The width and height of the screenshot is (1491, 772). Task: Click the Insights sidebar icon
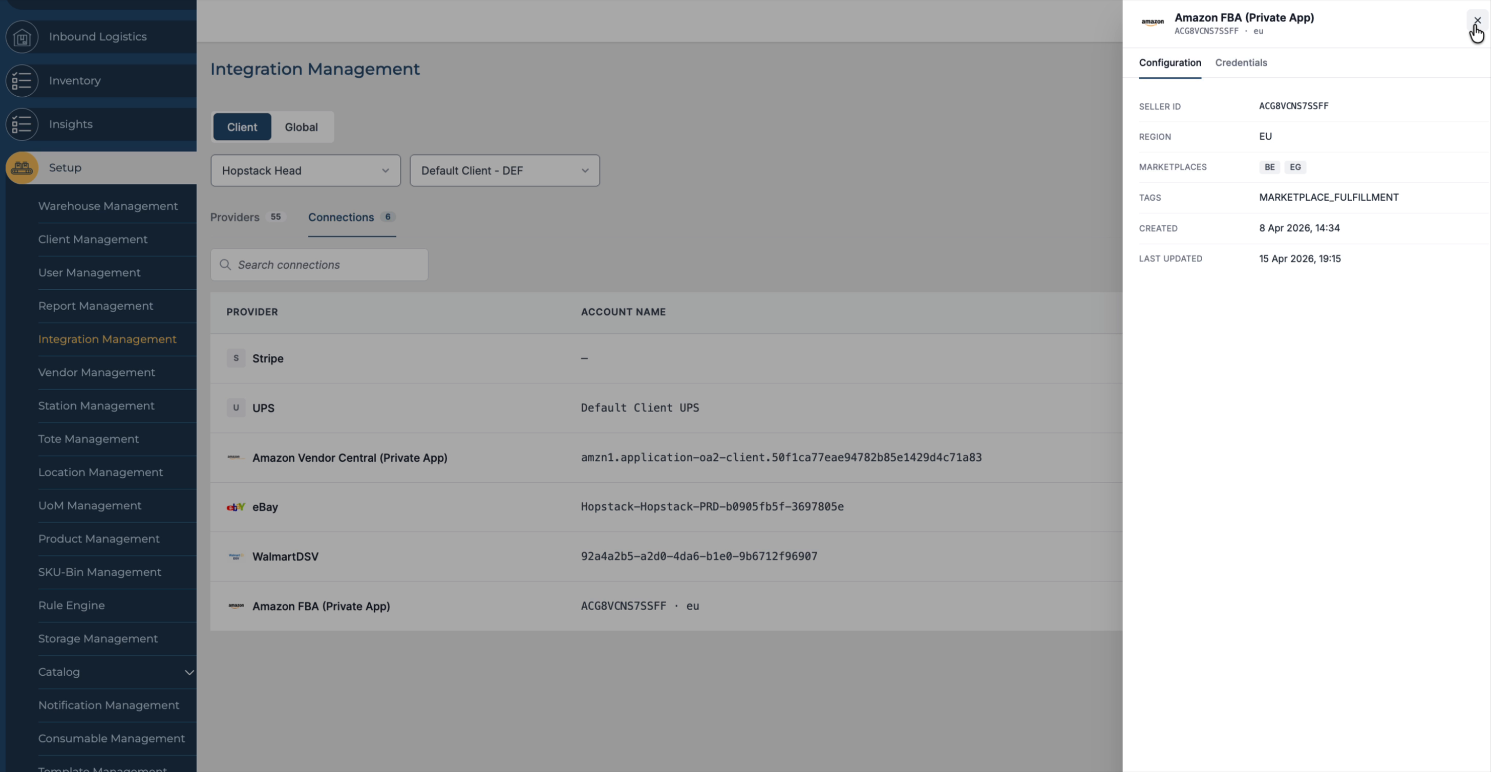click(x=22, y=124)
